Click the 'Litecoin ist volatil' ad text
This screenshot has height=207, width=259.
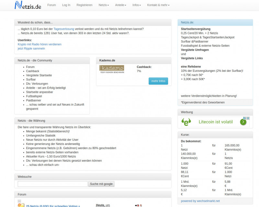tap(216, 122)
